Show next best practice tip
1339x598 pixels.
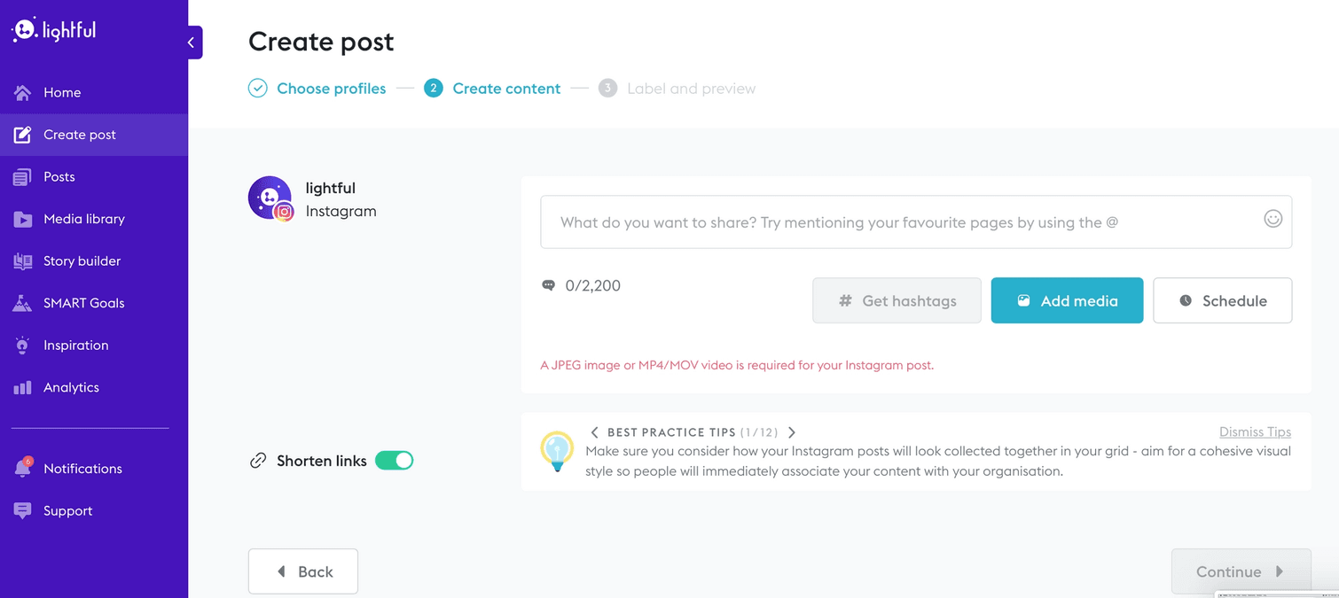792,432
